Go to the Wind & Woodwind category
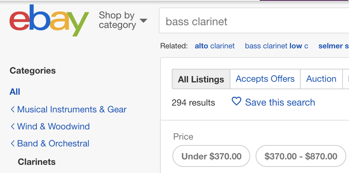This screenshot has height=173, width=349. tap(53, 126)
